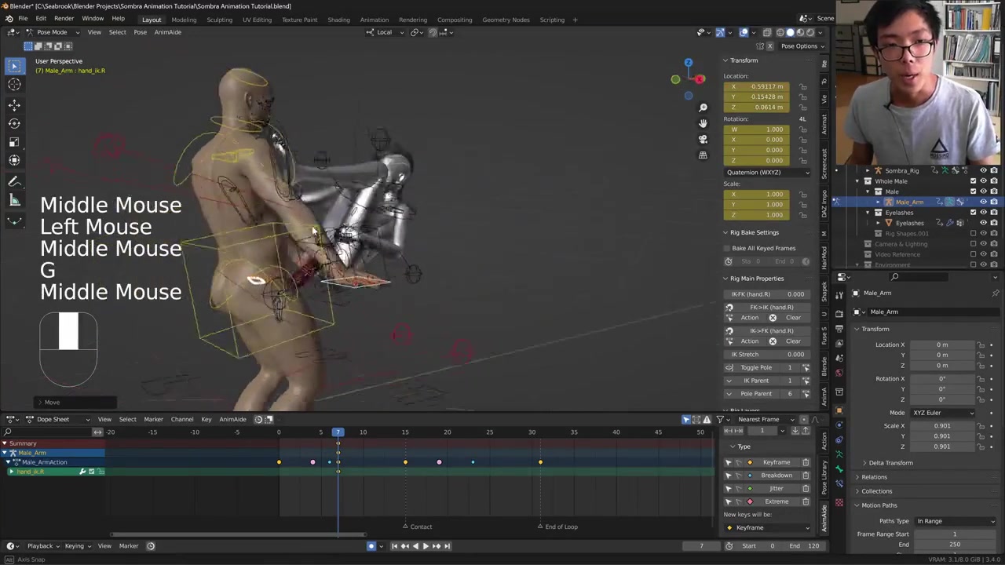Toggle visibility of Sombra_Rig

[983, 170]
